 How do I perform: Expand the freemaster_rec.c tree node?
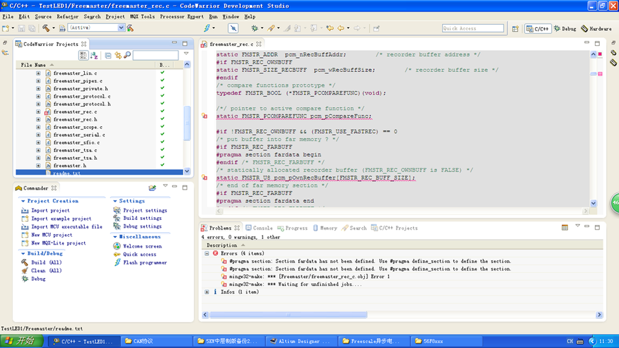(x=38, y=112)
